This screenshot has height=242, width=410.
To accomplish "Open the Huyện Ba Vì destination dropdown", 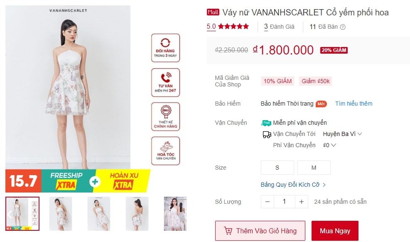I will [342, 134].
